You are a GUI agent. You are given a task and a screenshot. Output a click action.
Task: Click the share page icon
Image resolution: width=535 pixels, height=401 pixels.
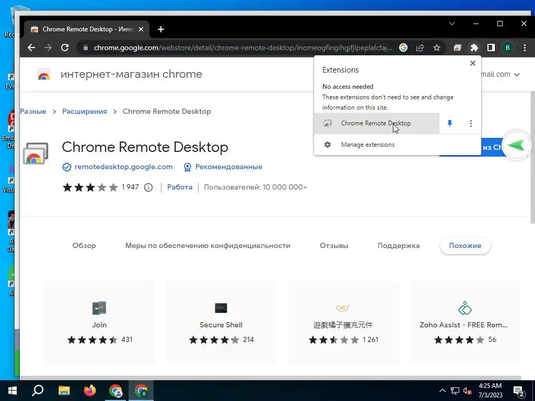pos(420,48)
